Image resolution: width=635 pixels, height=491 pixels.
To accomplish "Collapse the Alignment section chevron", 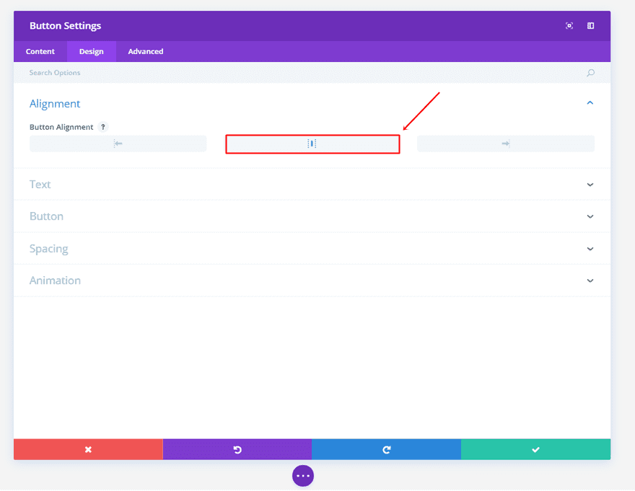I will point(590,103).
